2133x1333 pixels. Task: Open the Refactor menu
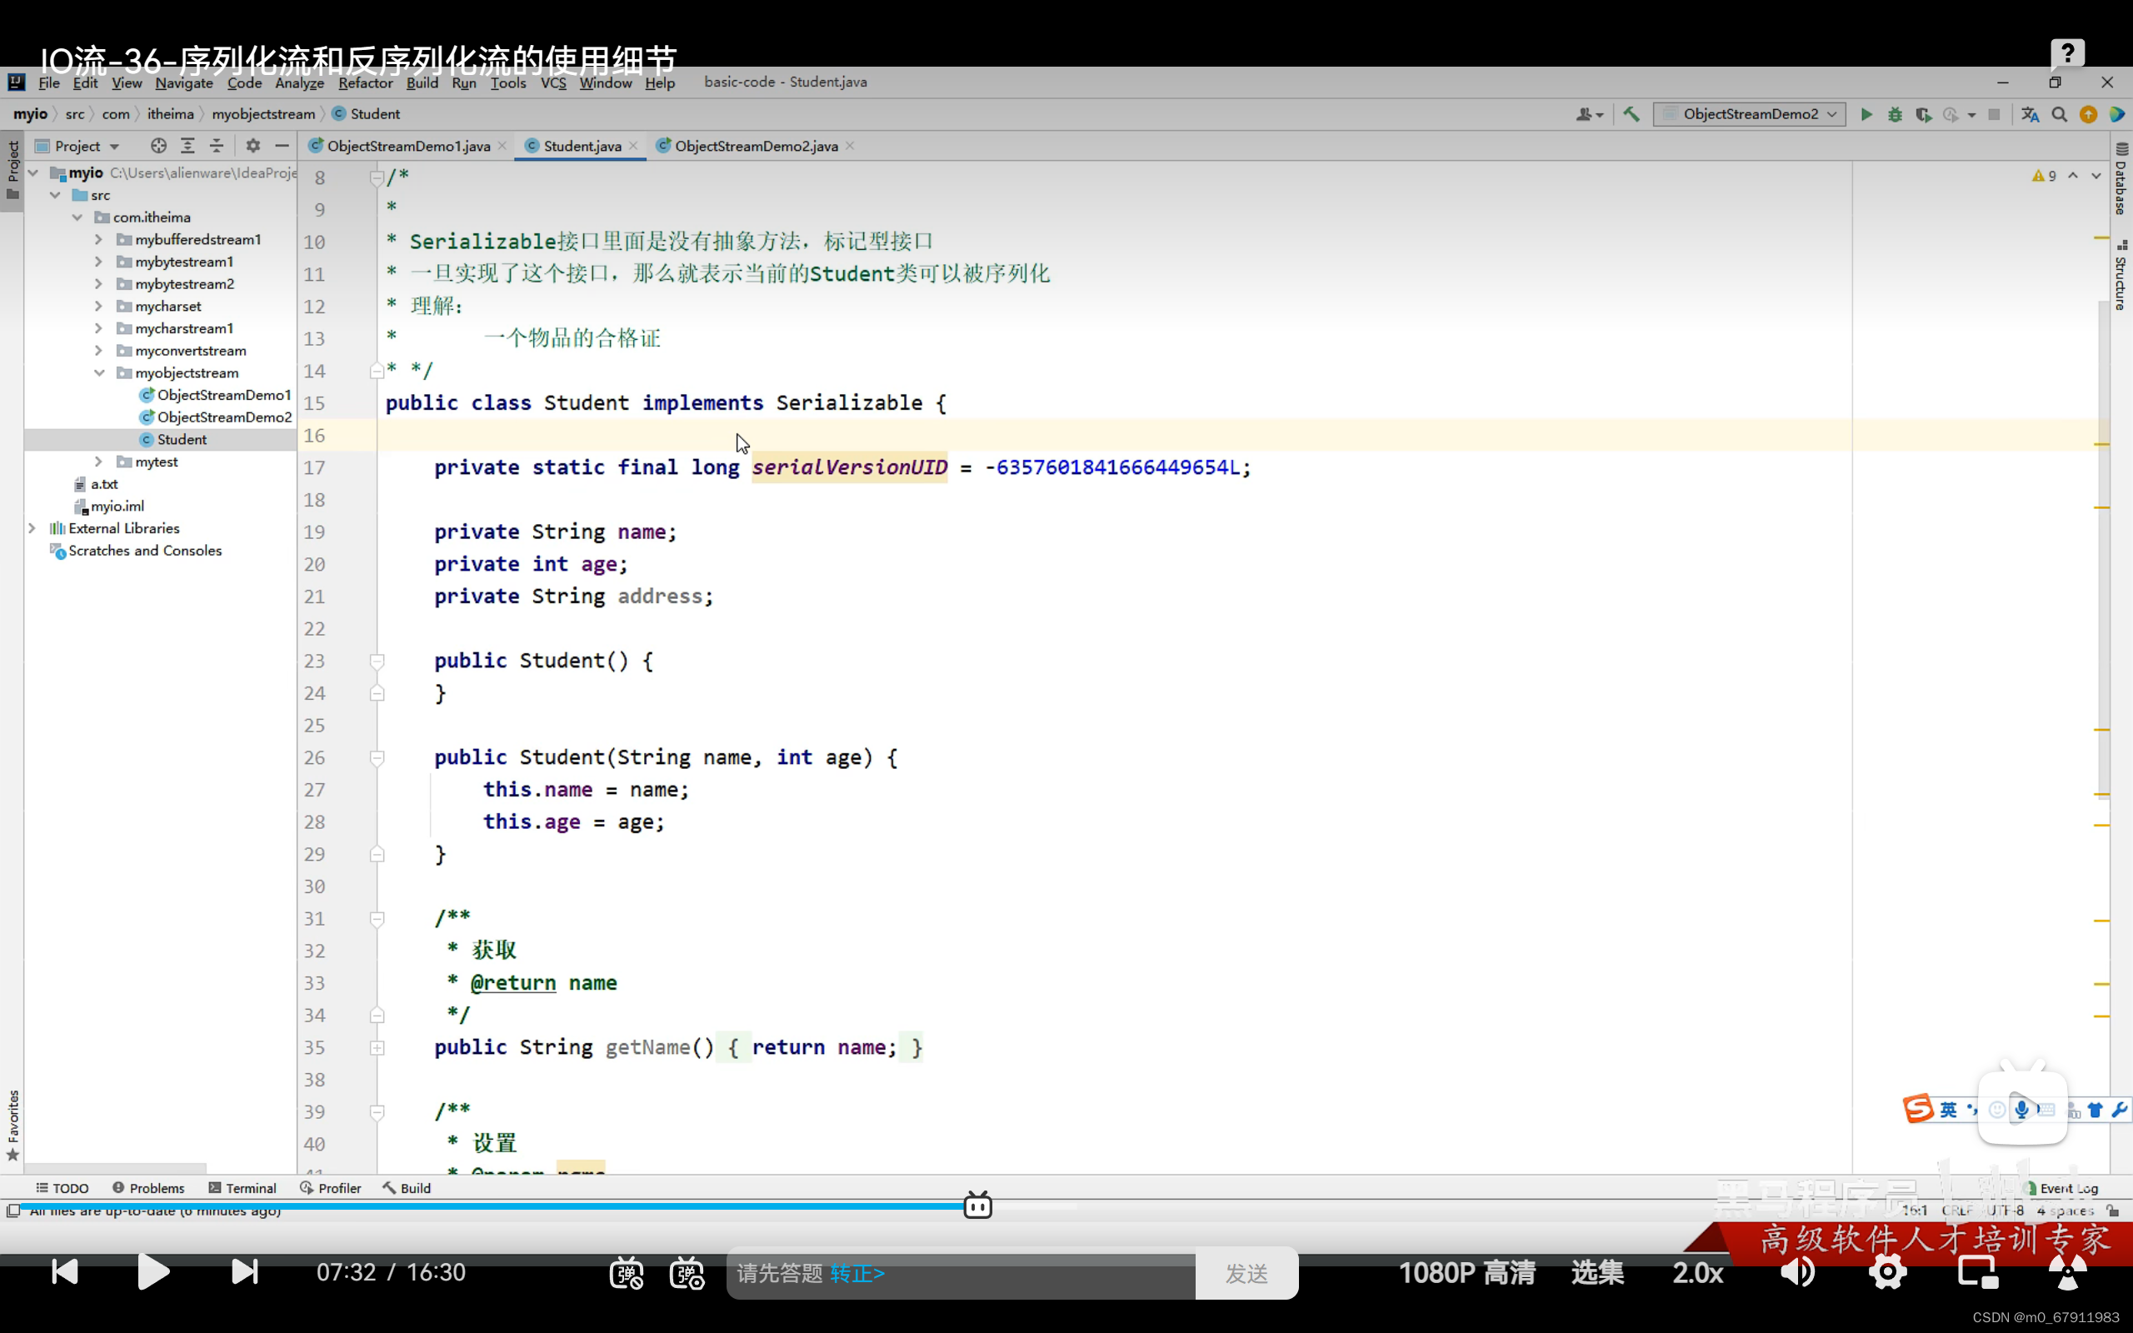pos(365,82)
